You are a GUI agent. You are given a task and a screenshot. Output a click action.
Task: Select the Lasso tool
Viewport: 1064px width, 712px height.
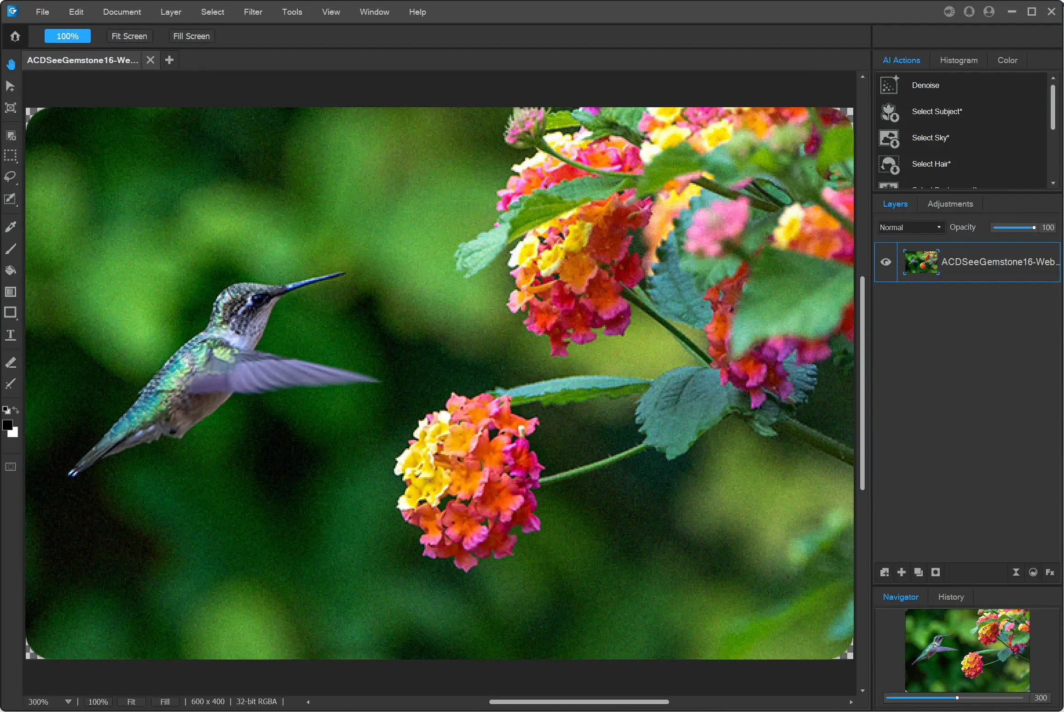pyautogui.click(x=10, y=177)
